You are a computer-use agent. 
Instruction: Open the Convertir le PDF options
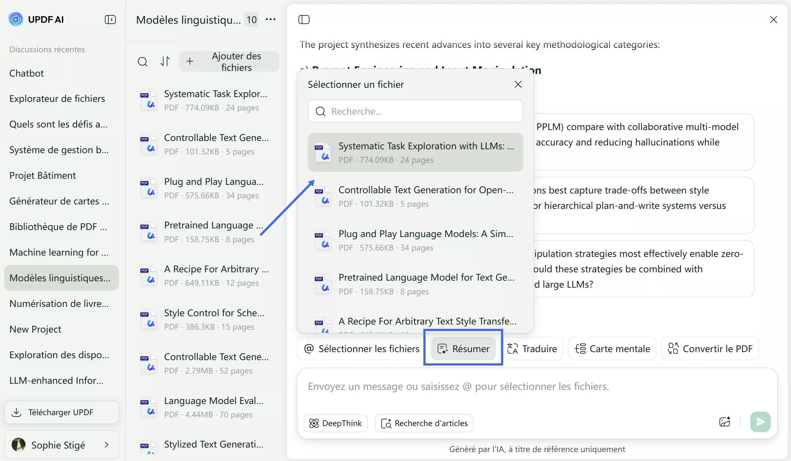click(710, 349)
